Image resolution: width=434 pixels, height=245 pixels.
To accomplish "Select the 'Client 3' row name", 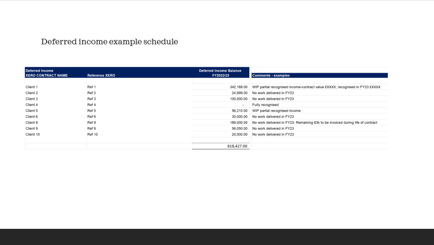I will tap(32, 99).
